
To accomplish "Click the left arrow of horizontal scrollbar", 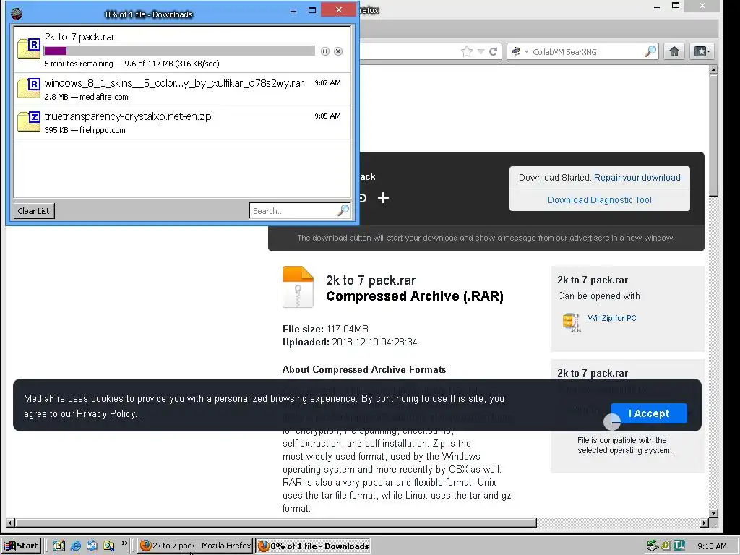I will pos(10,522).
